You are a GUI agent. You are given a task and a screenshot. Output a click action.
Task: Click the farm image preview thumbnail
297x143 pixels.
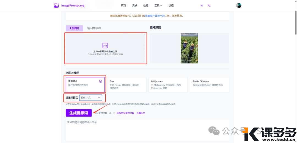point(189,48)
